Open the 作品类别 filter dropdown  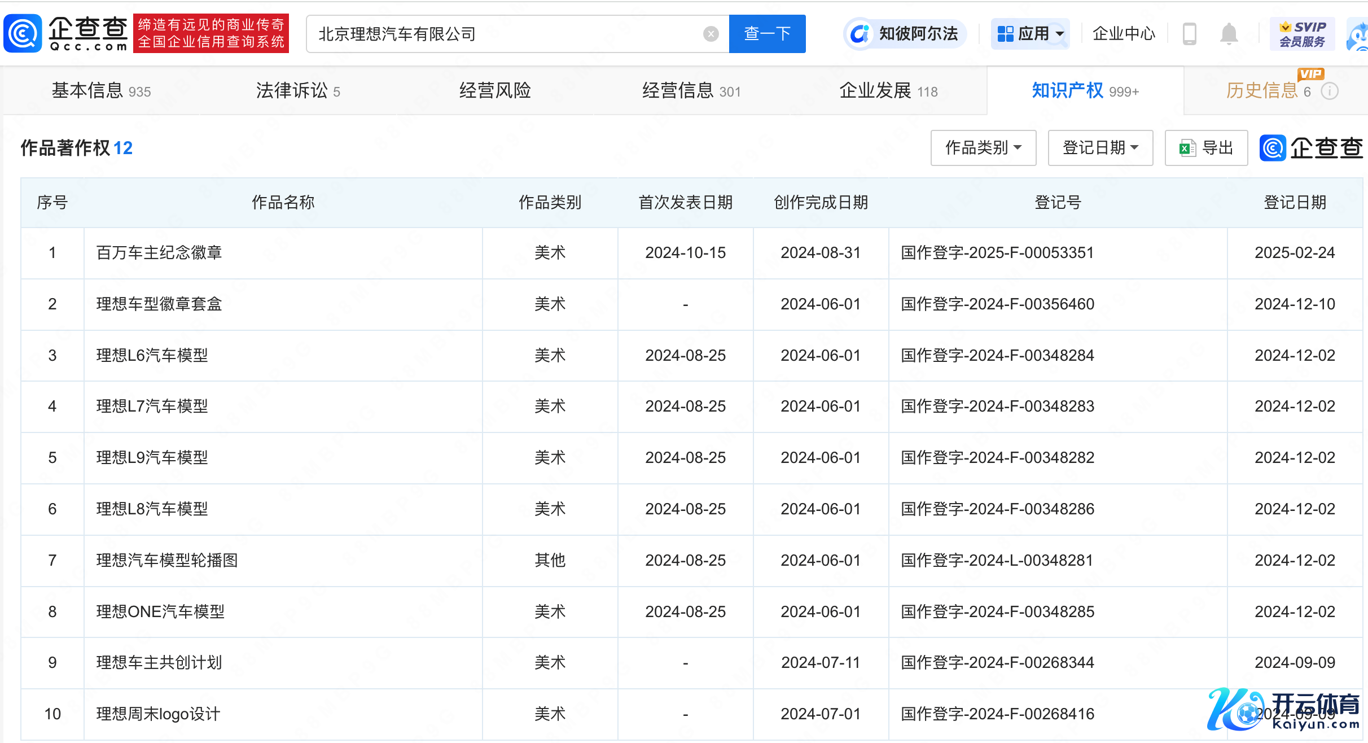click(983, 148)
